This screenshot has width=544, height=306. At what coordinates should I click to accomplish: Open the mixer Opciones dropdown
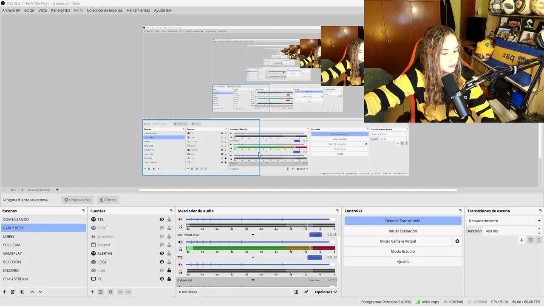pyautogui.click(x=326, y=292)
